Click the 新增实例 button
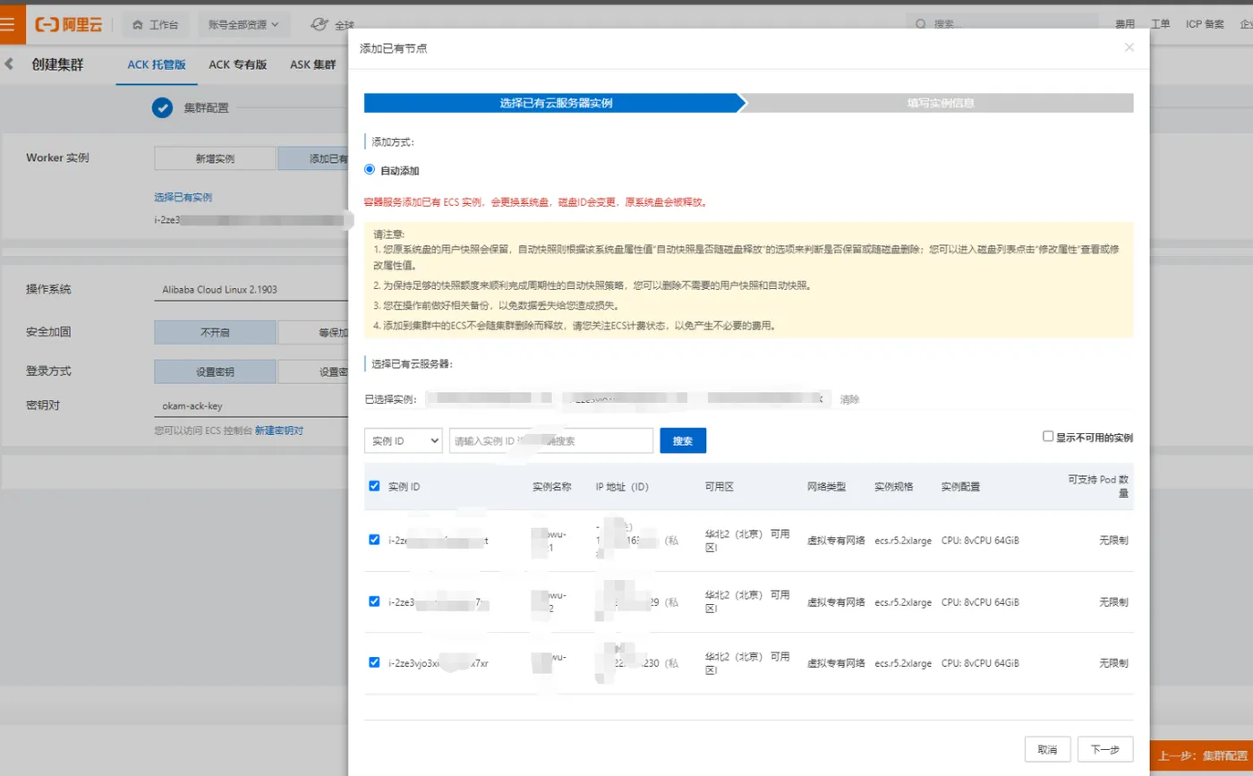Image resolution: width=1253 pixels, height=776 pixels. point(215,158)
